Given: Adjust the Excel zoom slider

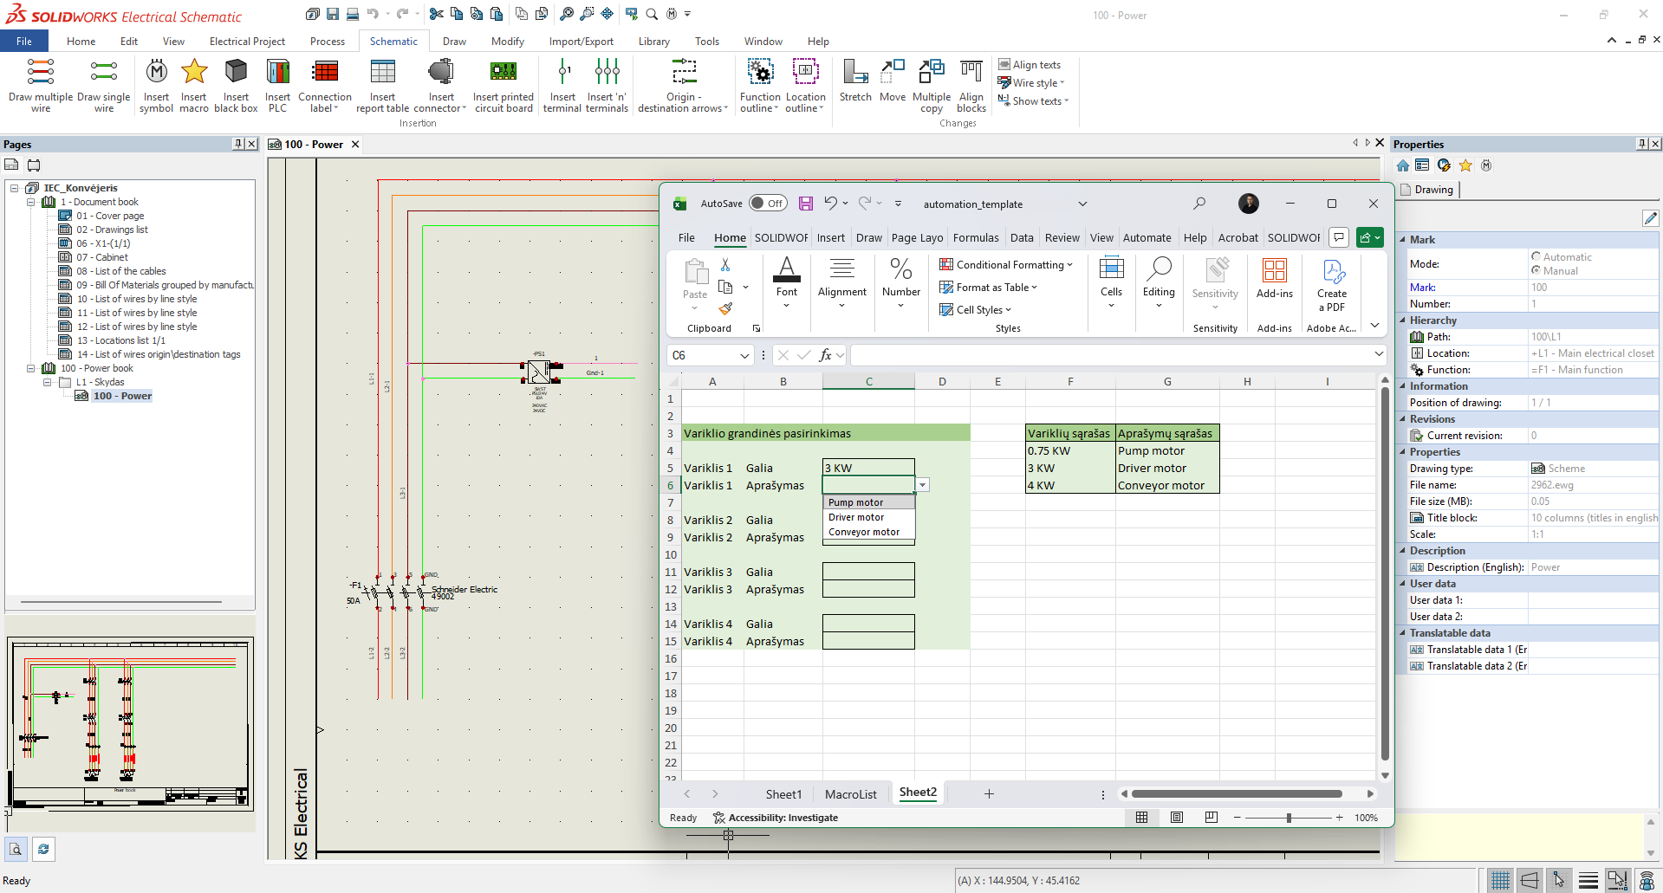Looking at the screenshot, I should [1289, 818].
